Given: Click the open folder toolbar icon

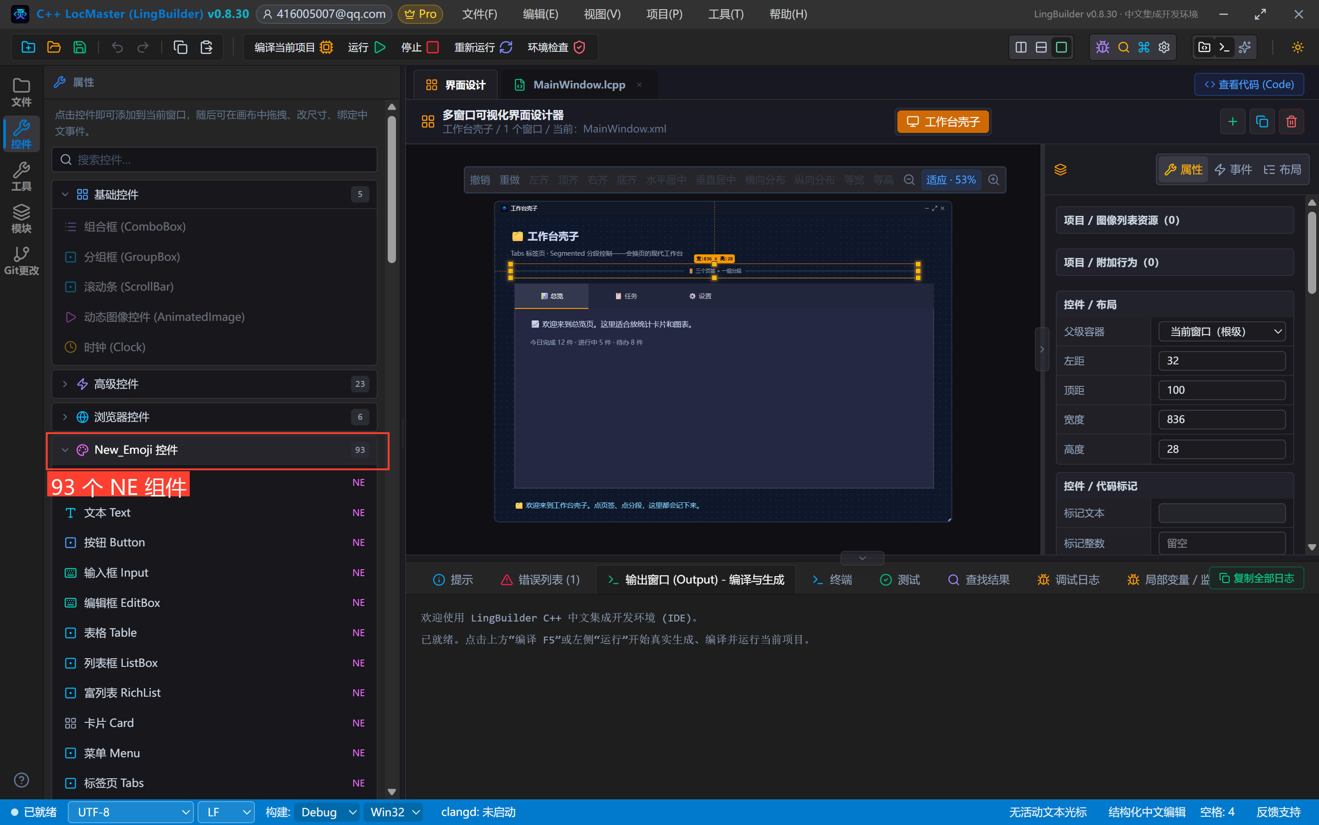Looking at the screenshot, I should [x=54, y=48].
